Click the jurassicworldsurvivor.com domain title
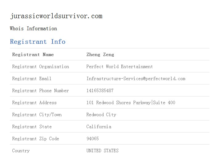Image resolution: width=223 pixels, height=159 pixels. (56, 16)
